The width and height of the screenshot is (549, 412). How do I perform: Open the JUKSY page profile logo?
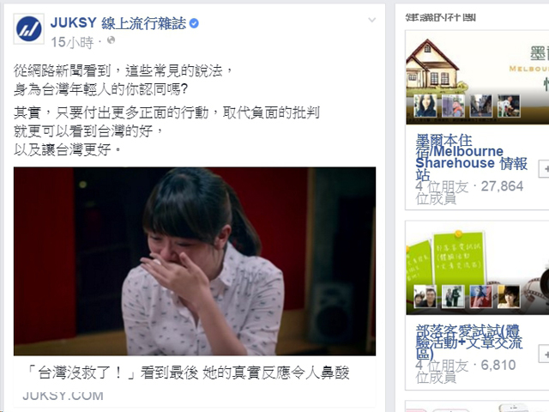tap(28, 28)
